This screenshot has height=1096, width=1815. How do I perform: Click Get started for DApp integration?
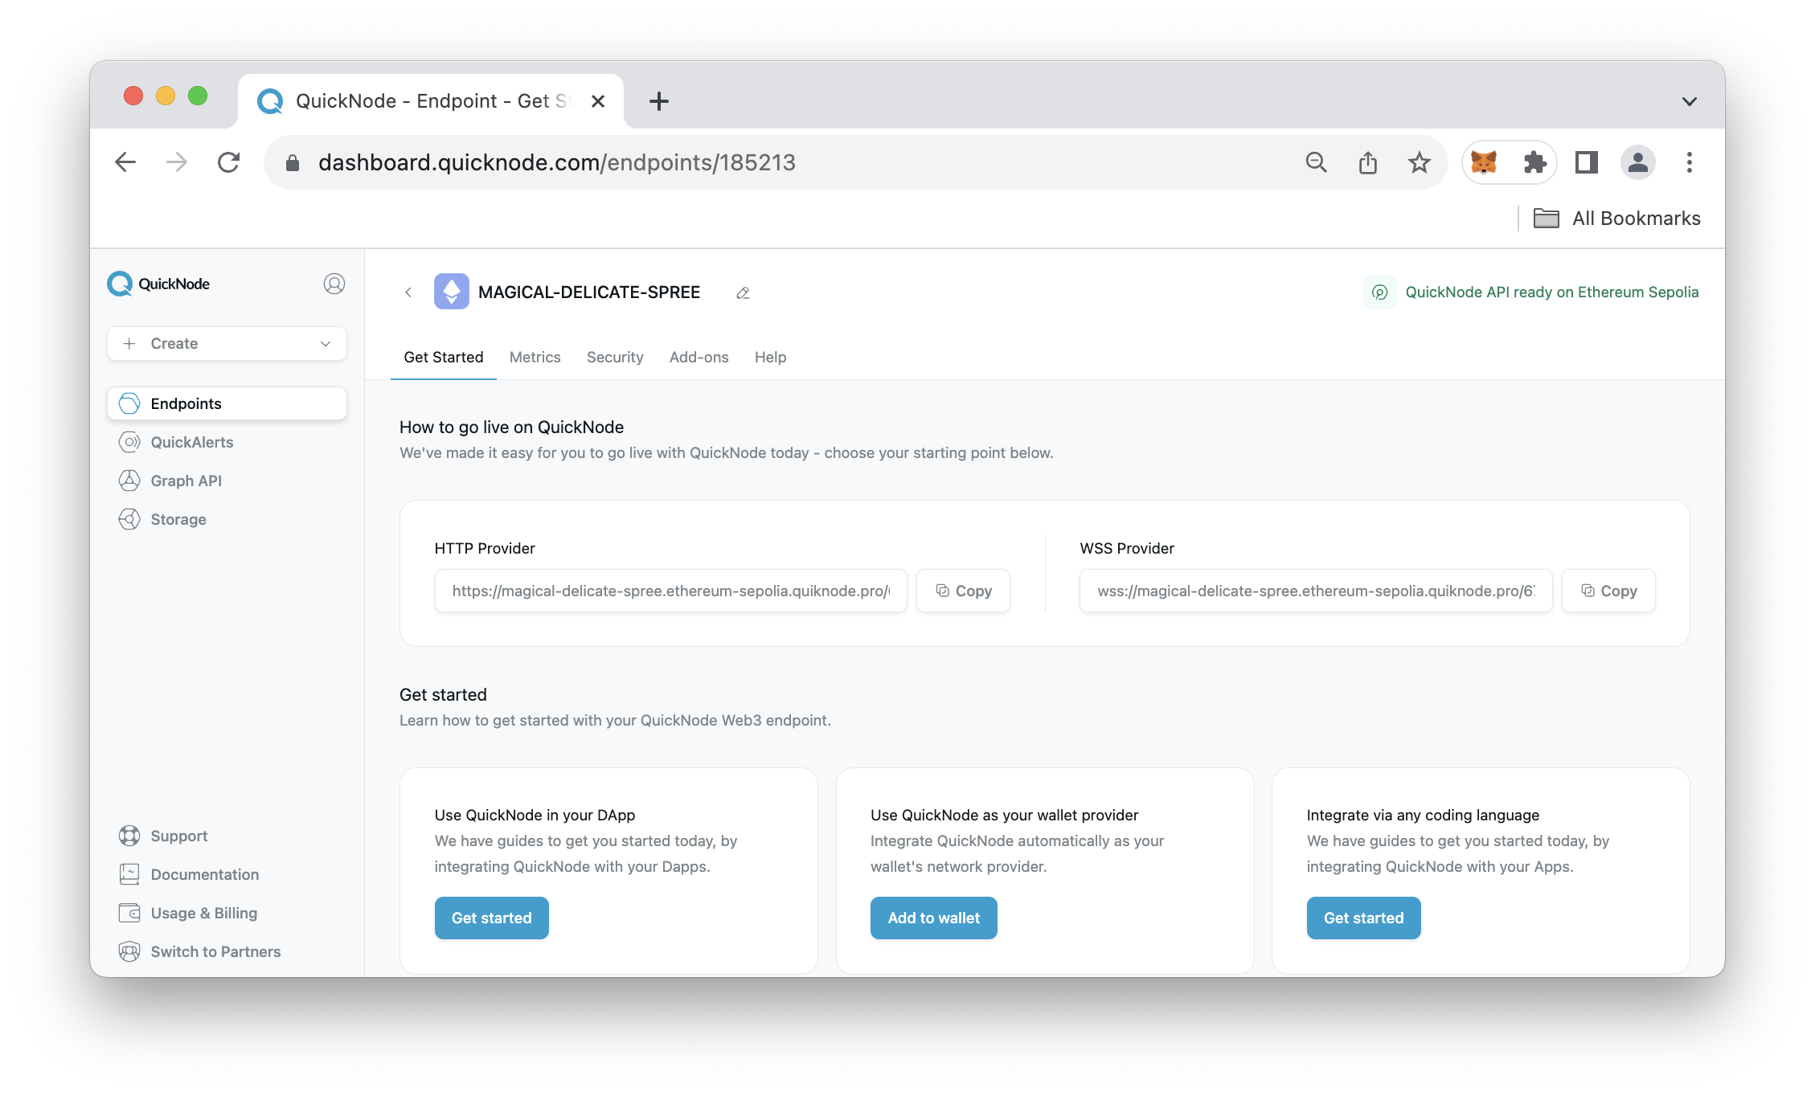[x=491, y=918]
